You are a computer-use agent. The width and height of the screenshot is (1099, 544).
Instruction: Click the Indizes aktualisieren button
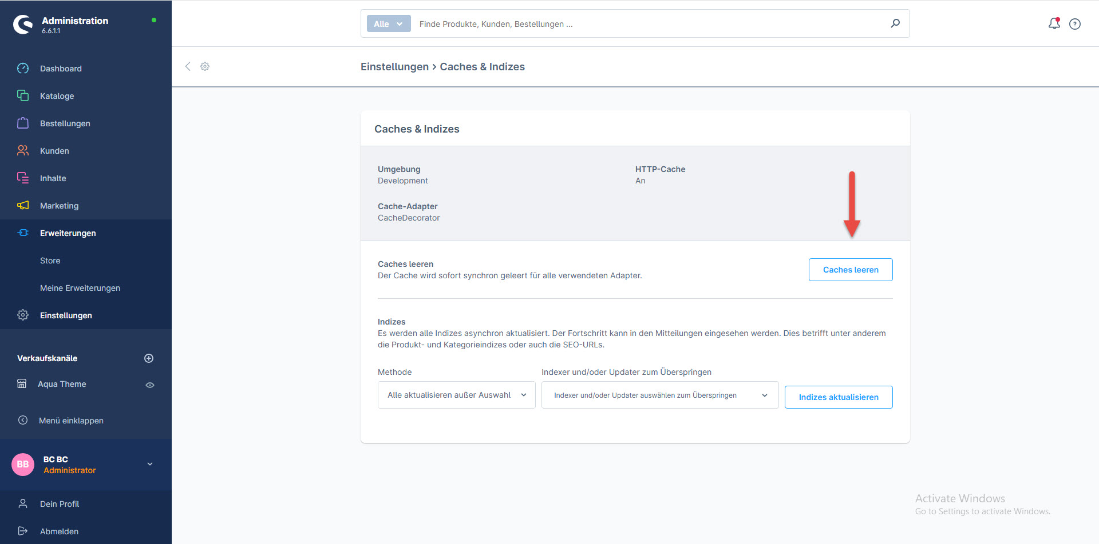838,397
